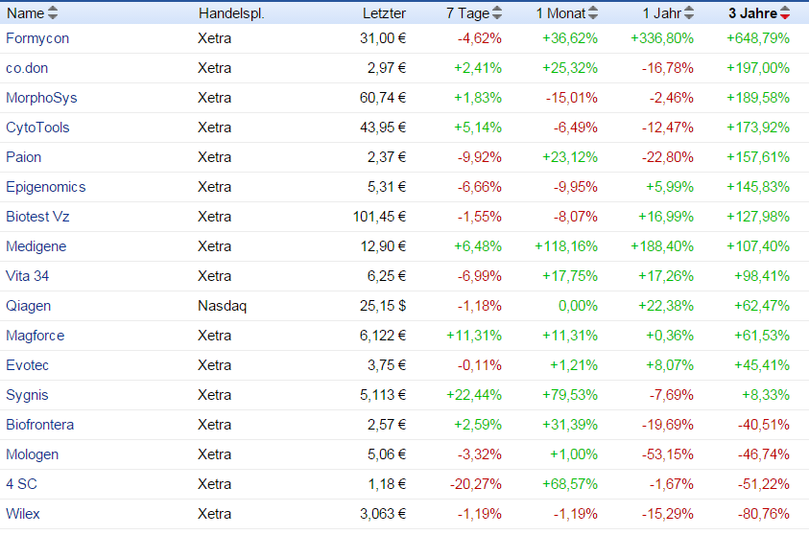Go to the Medigene stock entry
Viewport: 809px width, 535px height.
coord(36,246)
